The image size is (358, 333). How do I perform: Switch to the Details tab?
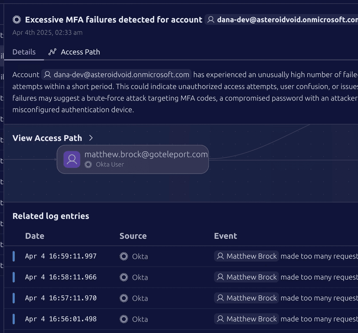[x=24, y=52]
